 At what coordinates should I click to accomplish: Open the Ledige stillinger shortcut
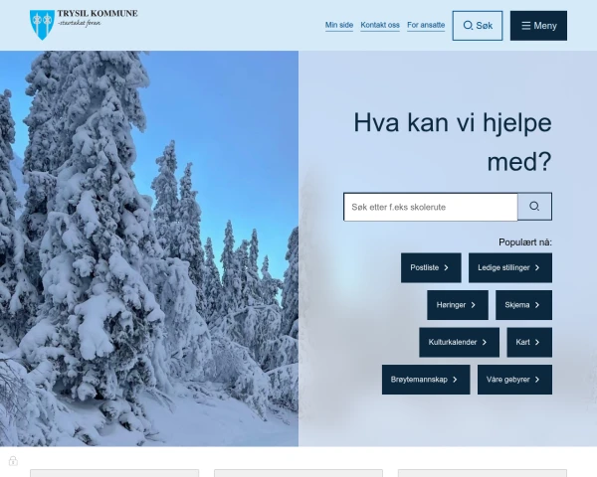pyautogui.click(x=510, y=267)
